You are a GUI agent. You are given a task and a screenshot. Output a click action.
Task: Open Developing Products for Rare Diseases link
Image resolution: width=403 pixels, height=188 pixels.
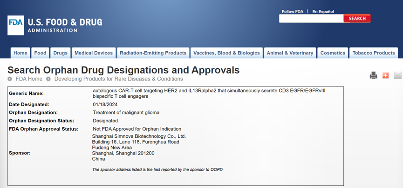[x=118, y=79]
